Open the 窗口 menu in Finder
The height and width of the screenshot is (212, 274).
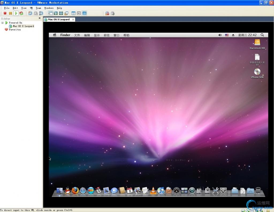(116, 35)
